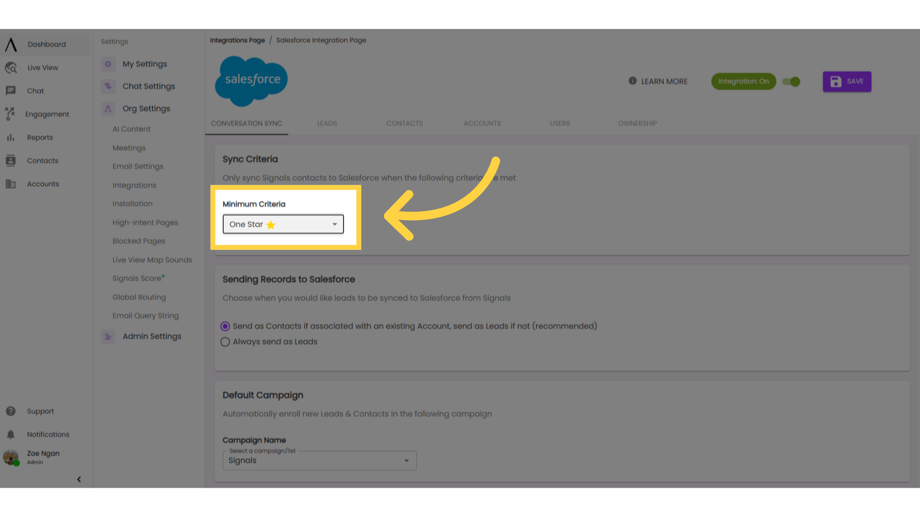
Task: Switch to the Accounts tab
Action: [x=482, y=124]
